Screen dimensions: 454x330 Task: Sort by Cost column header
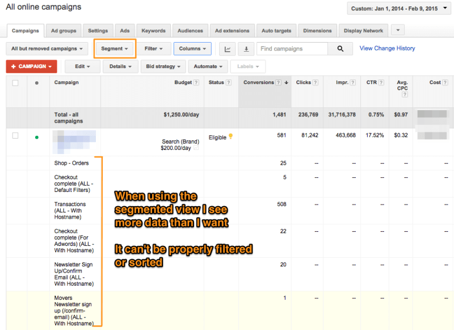tap(435, 82)
